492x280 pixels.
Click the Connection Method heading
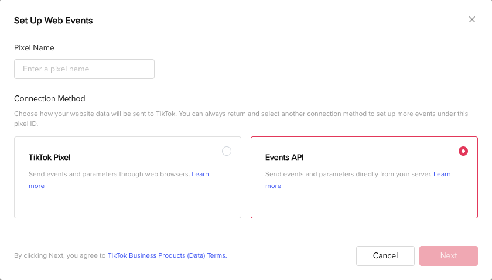50,98
